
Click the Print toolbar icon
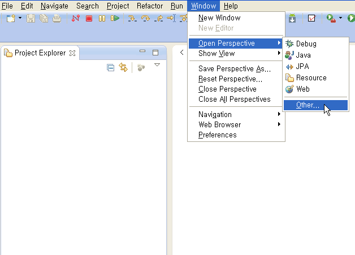coord(57,18)
